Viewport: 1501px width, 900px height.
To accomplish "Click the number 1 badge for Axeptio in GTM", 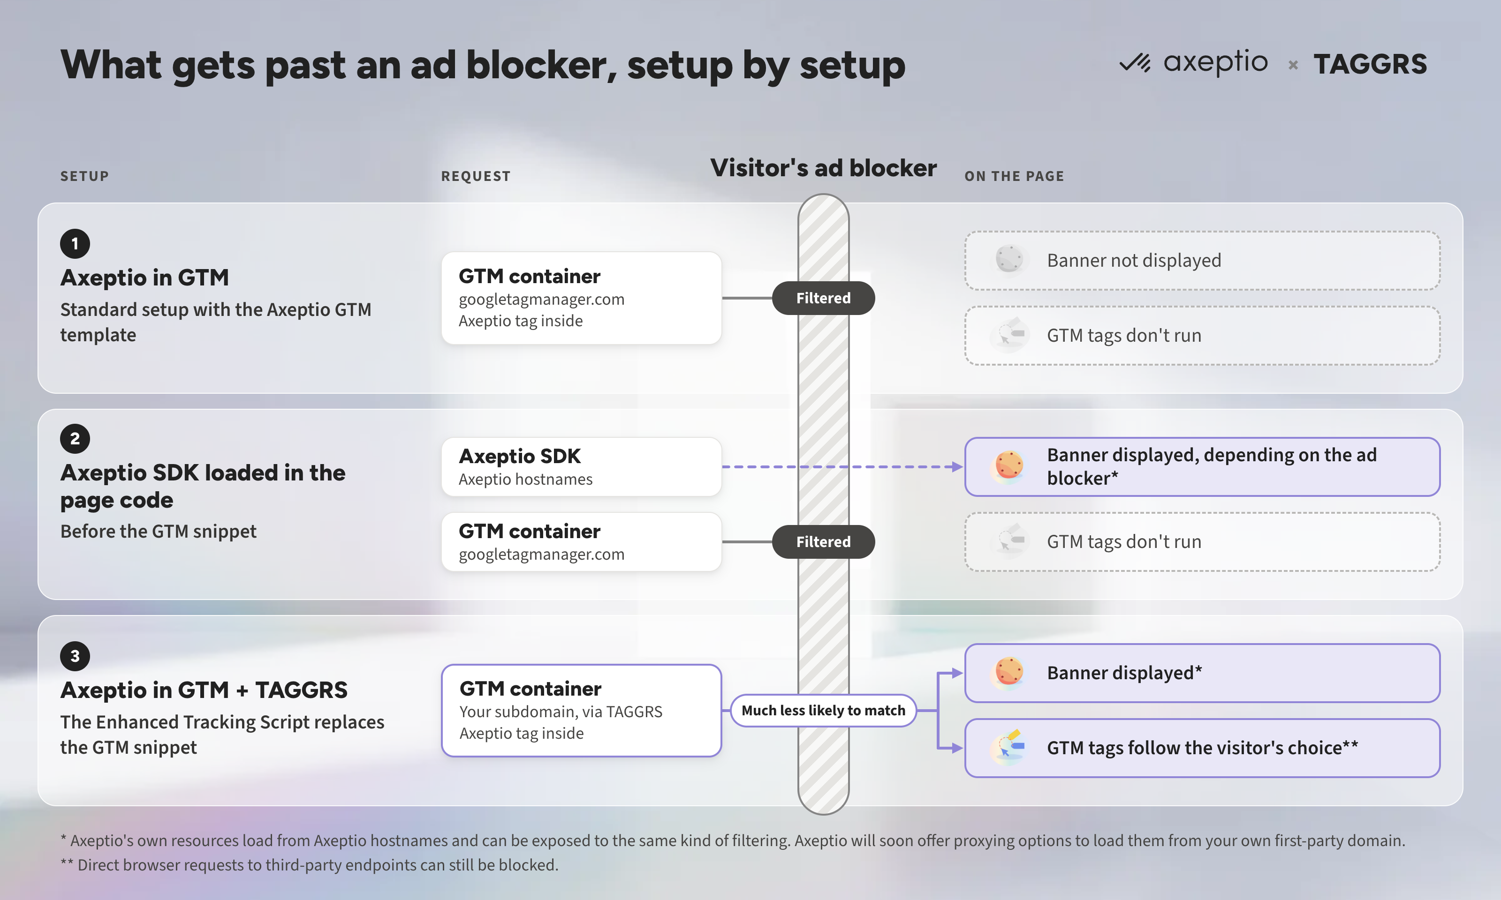I will point(75,244).
